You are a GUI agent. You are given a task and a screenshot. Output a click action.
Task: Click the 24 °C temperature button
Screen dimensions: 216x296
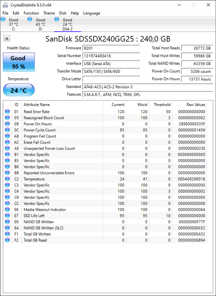19,90
